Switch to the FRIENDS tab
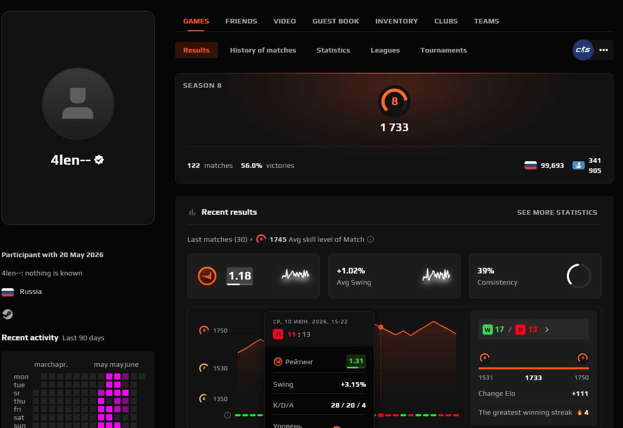The image size is (623, 428). tap(241, 21)
